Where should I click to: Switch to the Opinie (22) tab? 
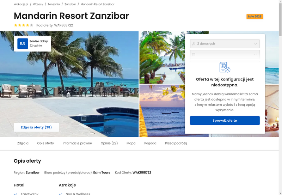(109, 143)
